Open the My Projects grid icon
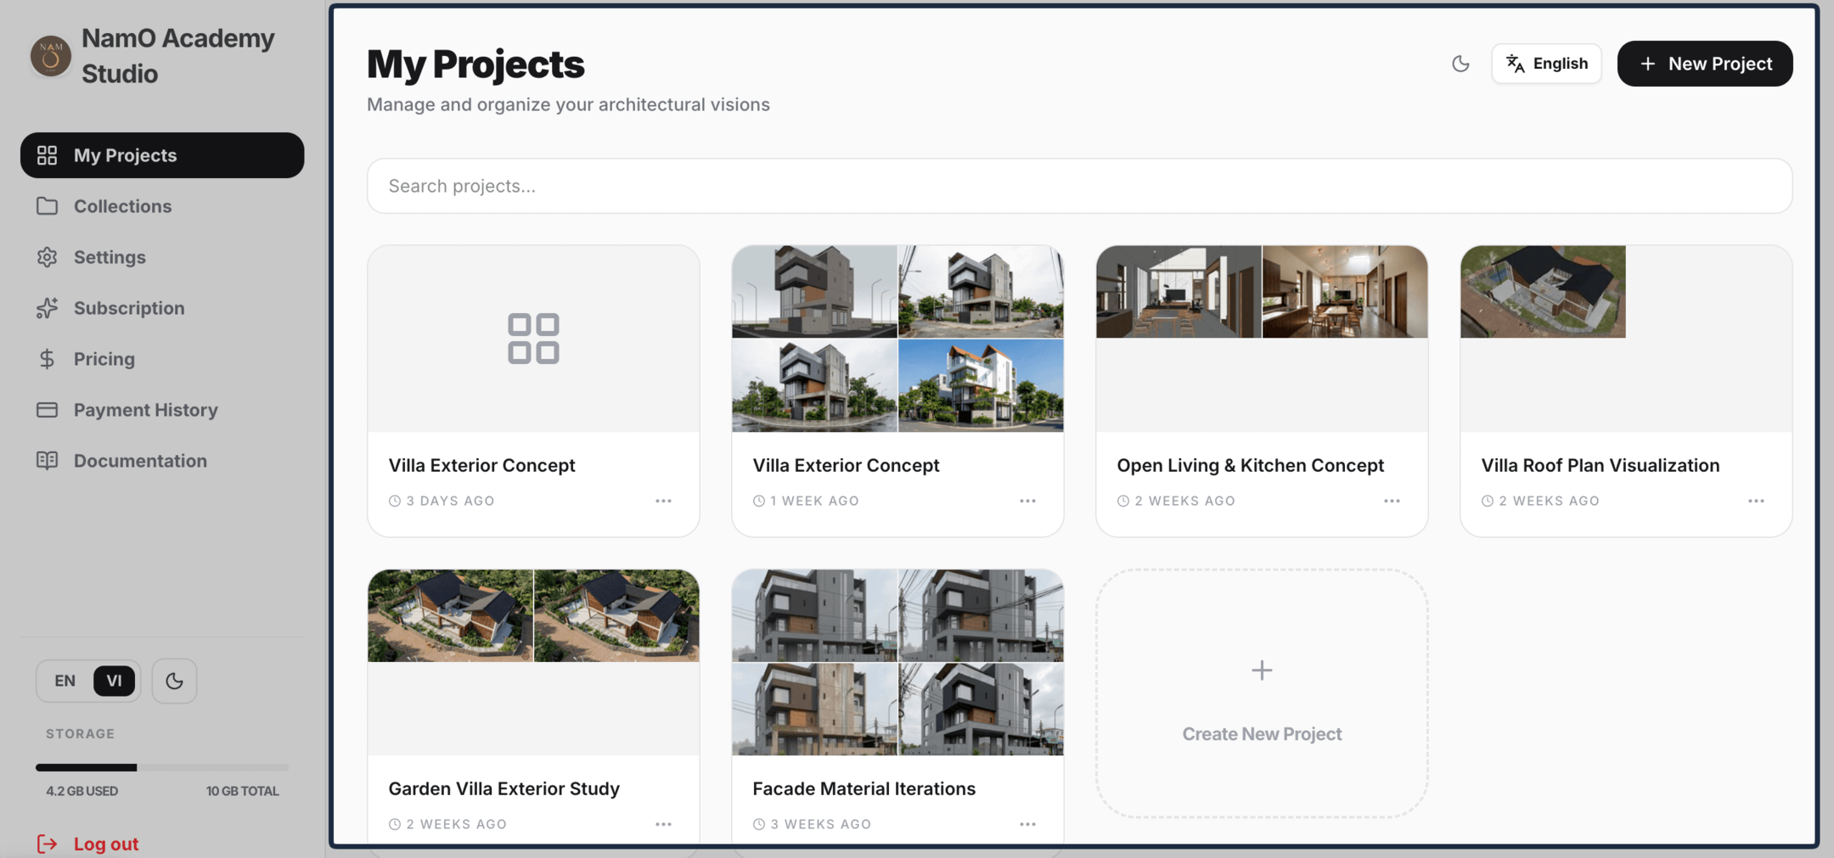This screenshot has width=1834, height=858. 48,155
